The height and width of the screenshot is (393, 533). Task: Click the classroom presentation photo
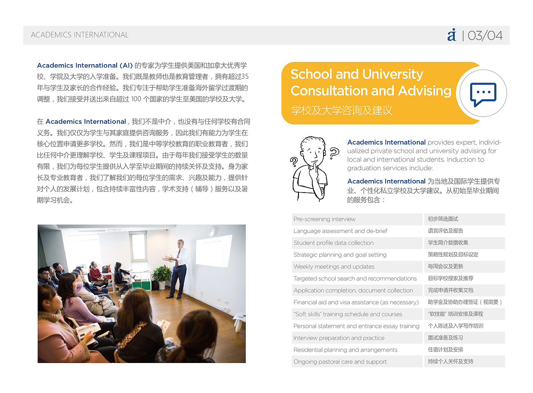142,294
